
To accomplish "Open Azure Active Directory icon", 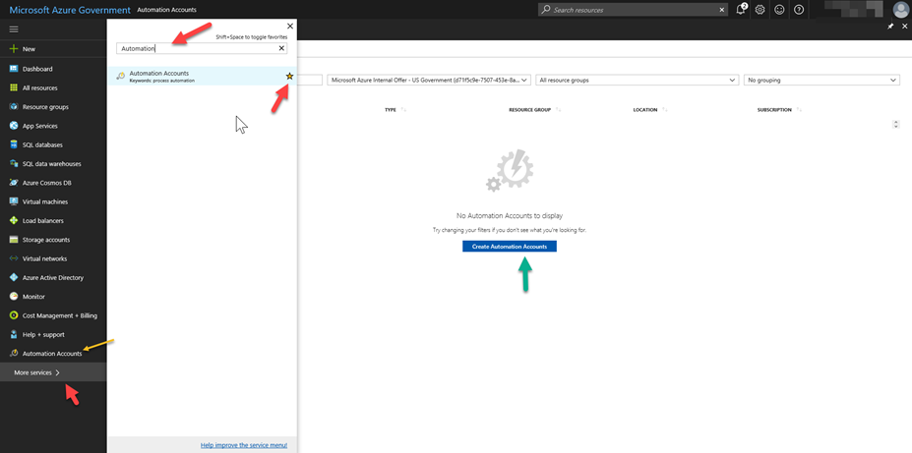I will tap(14, 278).
